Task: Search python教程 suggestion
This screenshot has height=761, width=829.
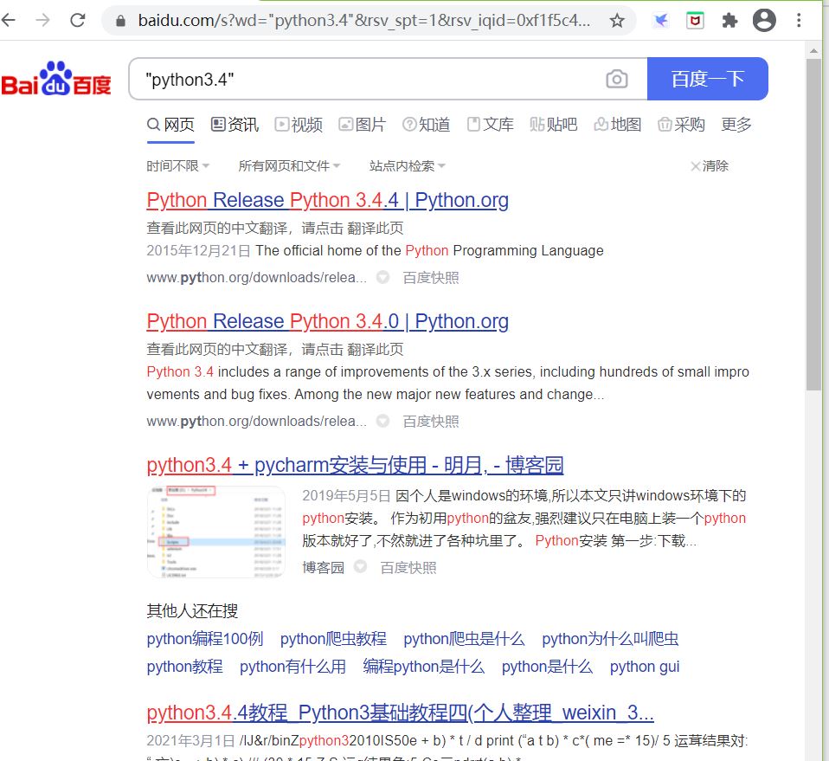Action: point(184,667)
